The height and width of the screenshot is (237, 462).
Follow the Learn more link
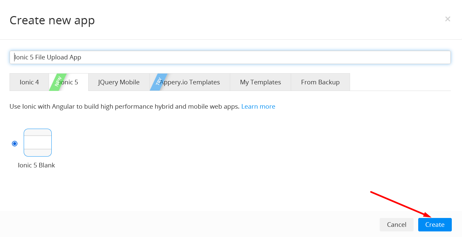pyautogui.click(x=258, y=106)
